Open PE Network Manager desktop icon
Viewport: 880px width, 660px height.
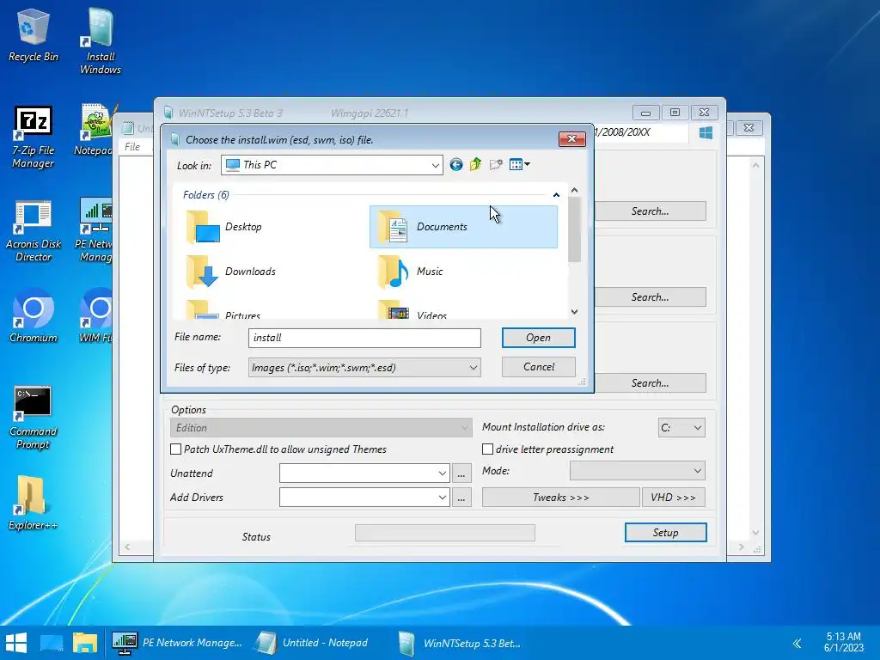click(x=94, y=230)
